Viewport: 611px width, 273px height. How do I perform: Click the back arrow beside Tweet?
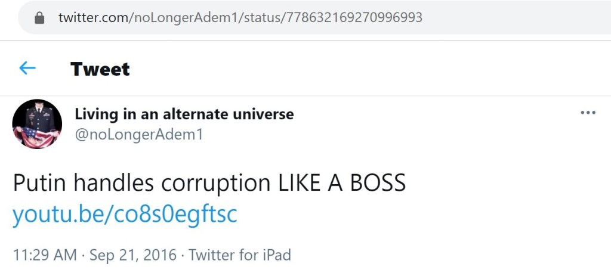click(27, 69)
